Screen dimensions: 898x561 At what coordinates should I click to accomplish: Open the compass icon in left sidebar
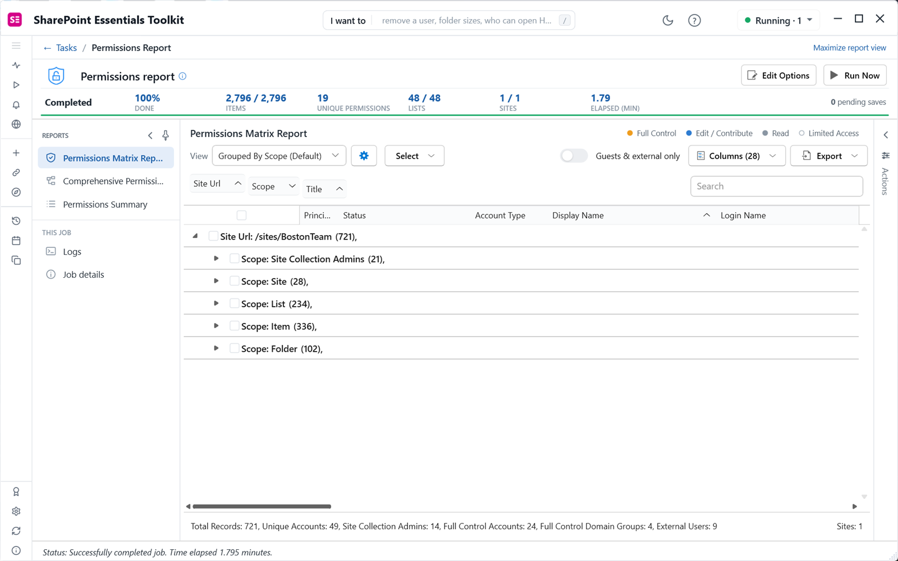pos(16,192)
